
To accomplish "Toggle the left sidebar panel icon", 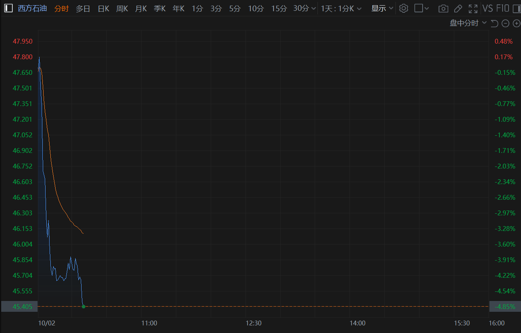I will (8, 8).
